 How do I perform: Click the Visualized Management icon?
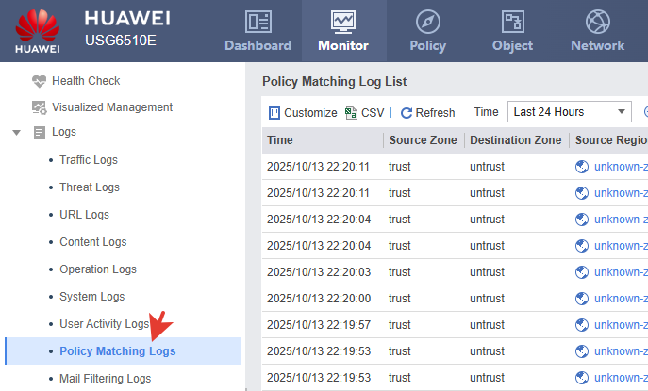[39, 107]
